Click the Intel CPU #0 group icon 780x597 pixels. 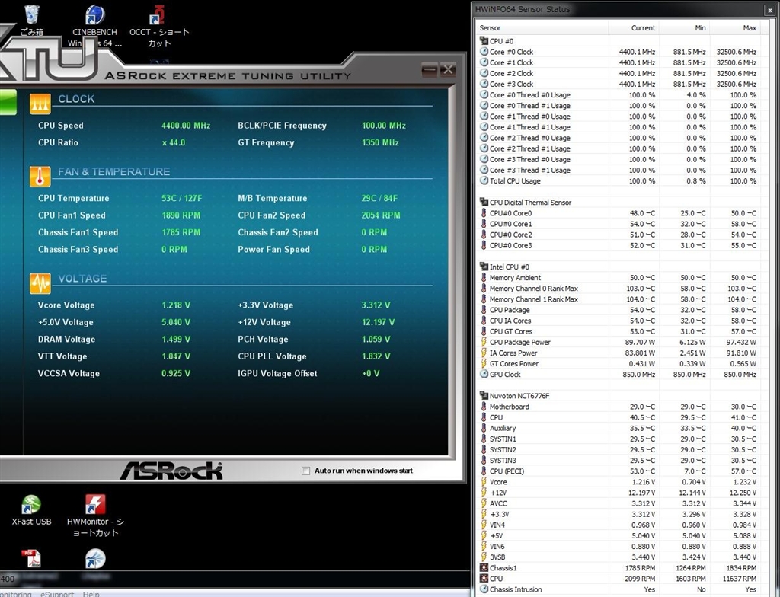(484, 267)
